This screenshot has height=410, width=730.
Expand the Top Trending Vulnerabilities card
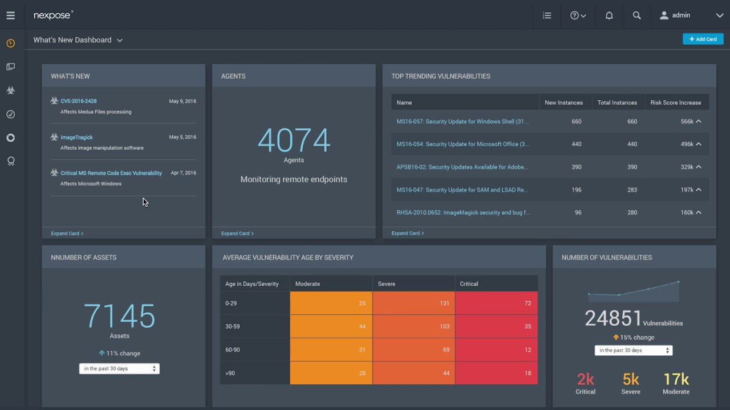tap(407, 233)
